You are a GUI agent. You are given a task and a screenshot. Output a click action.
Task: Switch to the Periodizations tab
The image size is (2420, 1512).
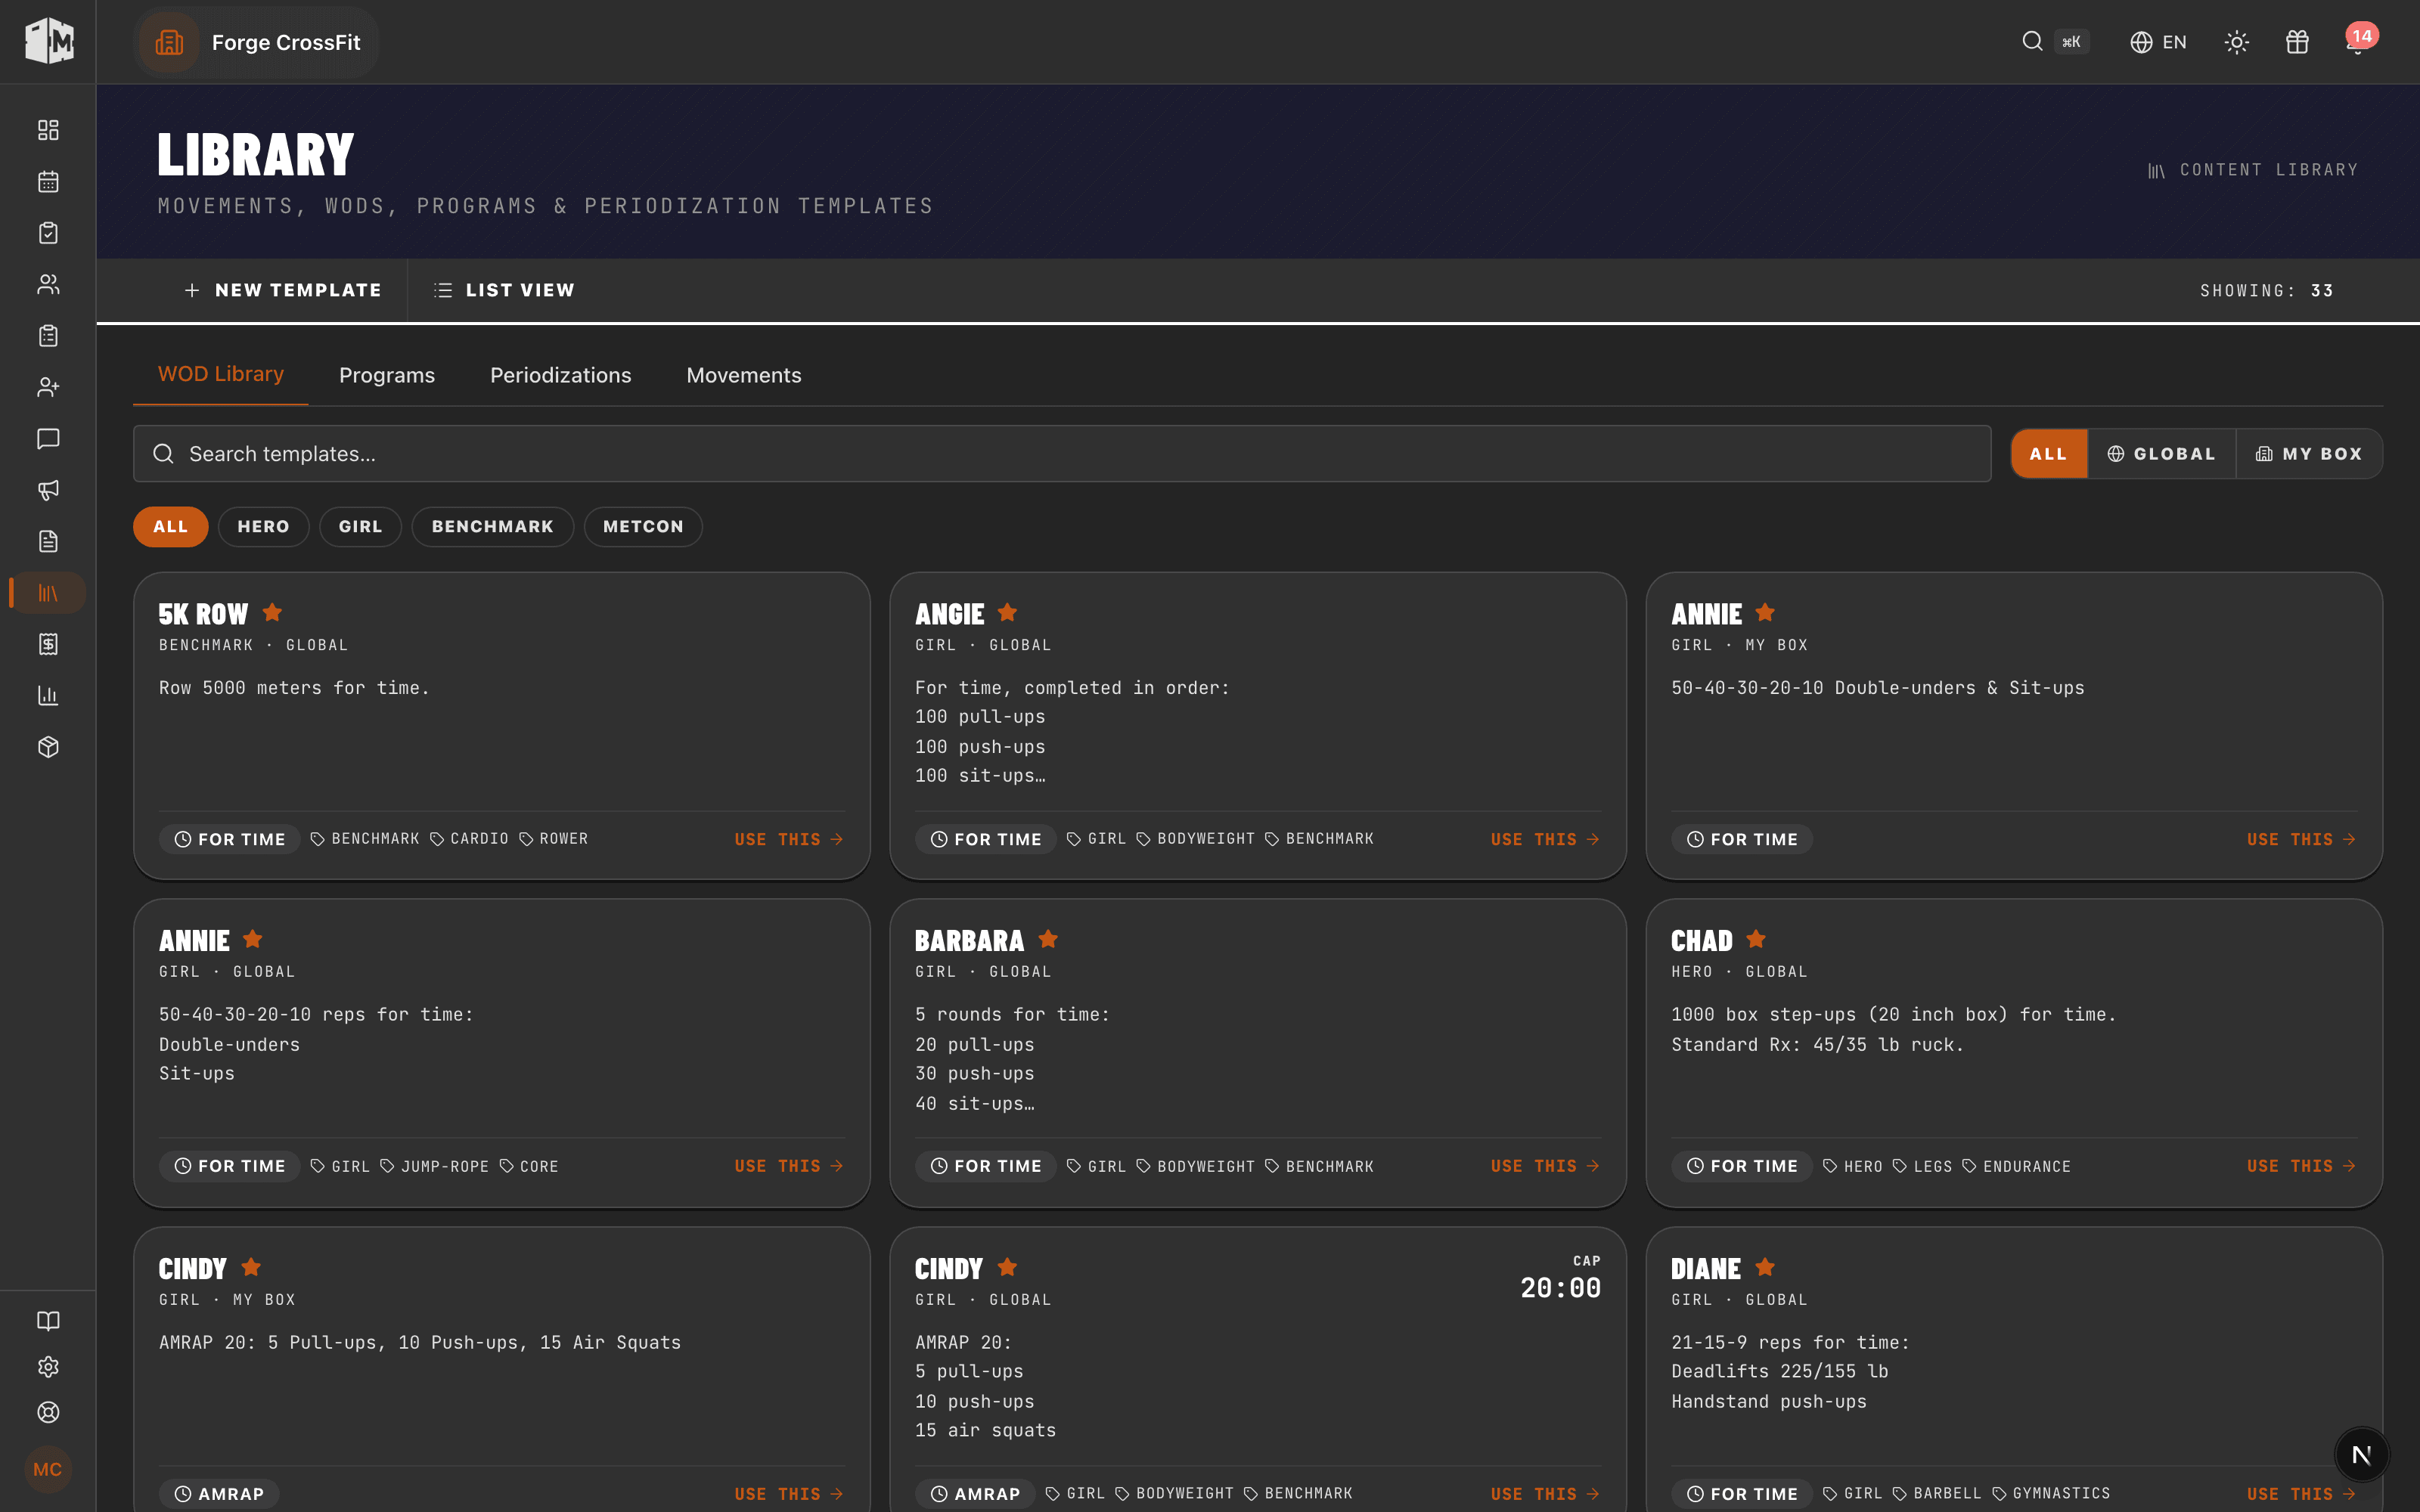(x=560, y=375)
